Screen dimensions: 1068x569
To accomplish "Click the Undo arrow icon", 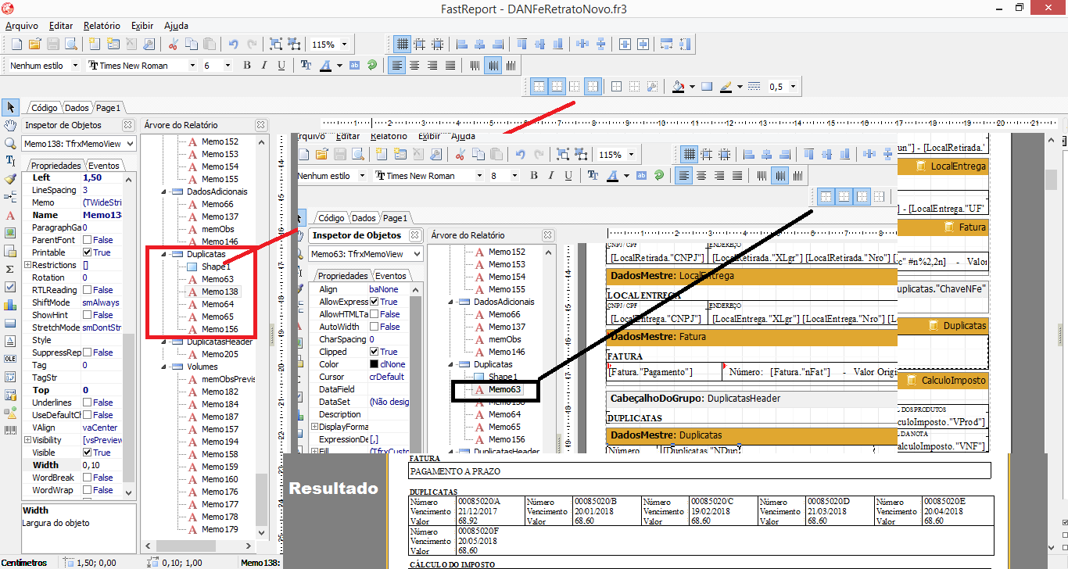I will click(x=233, y=45).
